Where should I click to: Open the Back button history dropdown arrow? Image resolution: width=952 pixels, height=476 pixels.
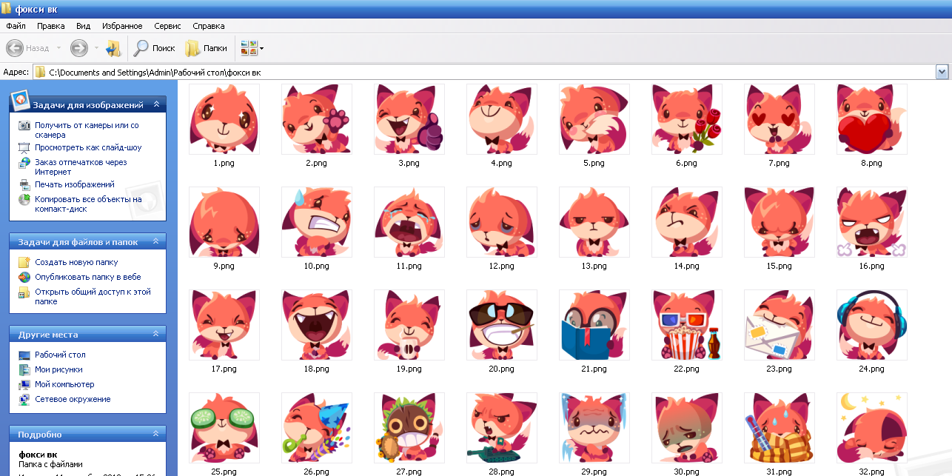click(x=59, y=48)
